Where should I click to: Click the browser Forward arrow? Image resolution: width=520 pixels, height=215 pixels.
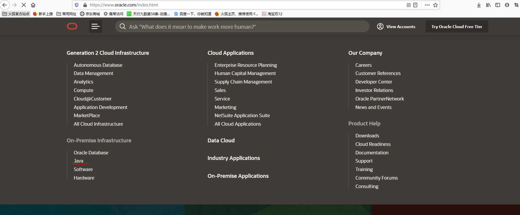[x=14, y=5]
